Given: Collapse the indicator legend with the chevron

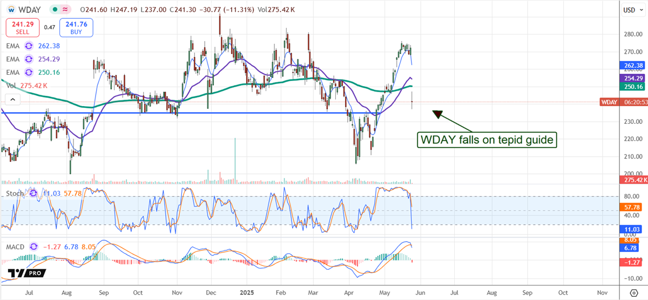Looking at the screenshot, I should tap(12, 99).
